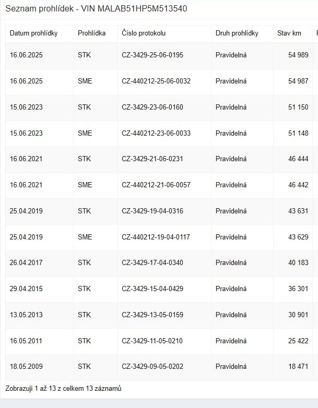Screen dimensions: 318x408
Task: Select protocol number CZ-440212-25-06-0032
Action: [x=156, y=81]
